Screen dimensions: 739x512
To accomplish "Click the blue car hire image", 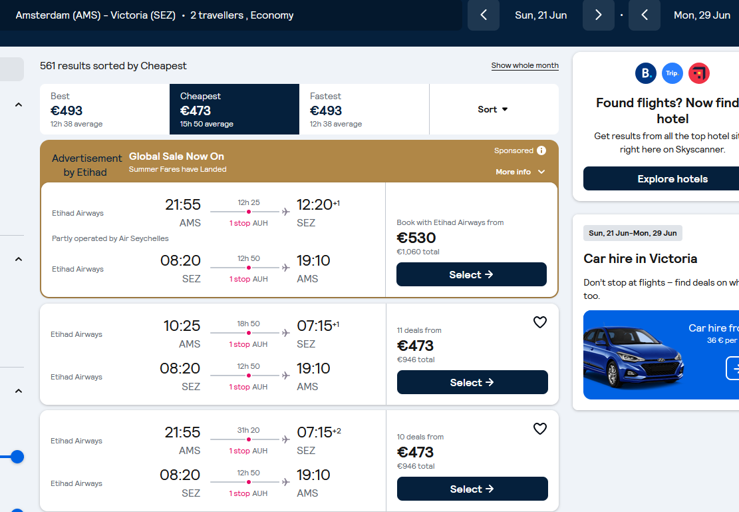I will 661,355.
